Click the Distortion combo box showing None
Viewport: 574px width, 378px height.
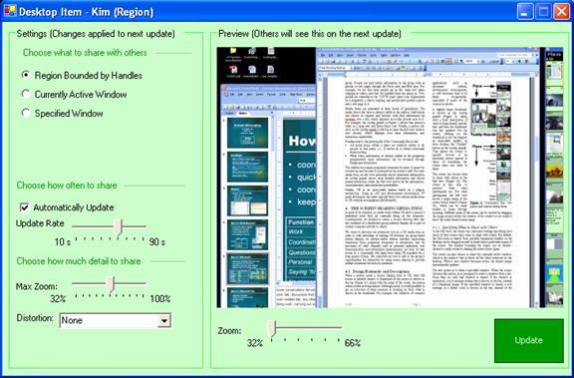(x=116, y=321)
